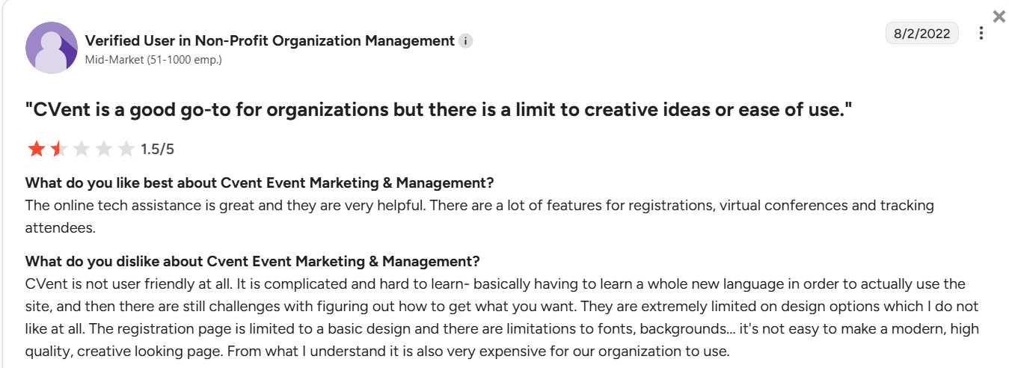Image resolution: width=1009 pixels, height=368 pixels.
Task: Click the 8/2/2022 date badge
Action: [x=921, y=34]
